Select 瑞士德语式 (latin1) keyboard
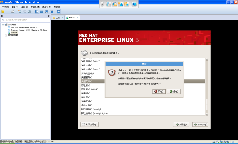The width and height of the screenshot is (238, 144). tap(91, 61)
